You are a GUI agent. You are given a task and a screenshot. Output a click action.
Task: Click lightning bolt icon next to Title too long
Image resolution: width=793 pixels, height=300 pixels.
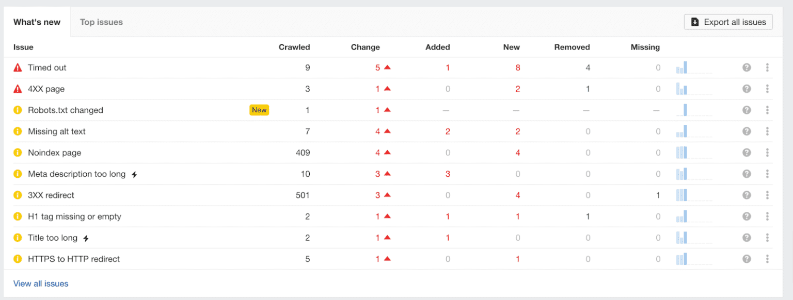[x=86, y=238]
